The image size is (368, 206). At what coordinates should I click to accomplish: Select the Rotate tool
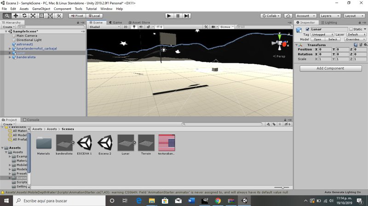pos(24,16)
